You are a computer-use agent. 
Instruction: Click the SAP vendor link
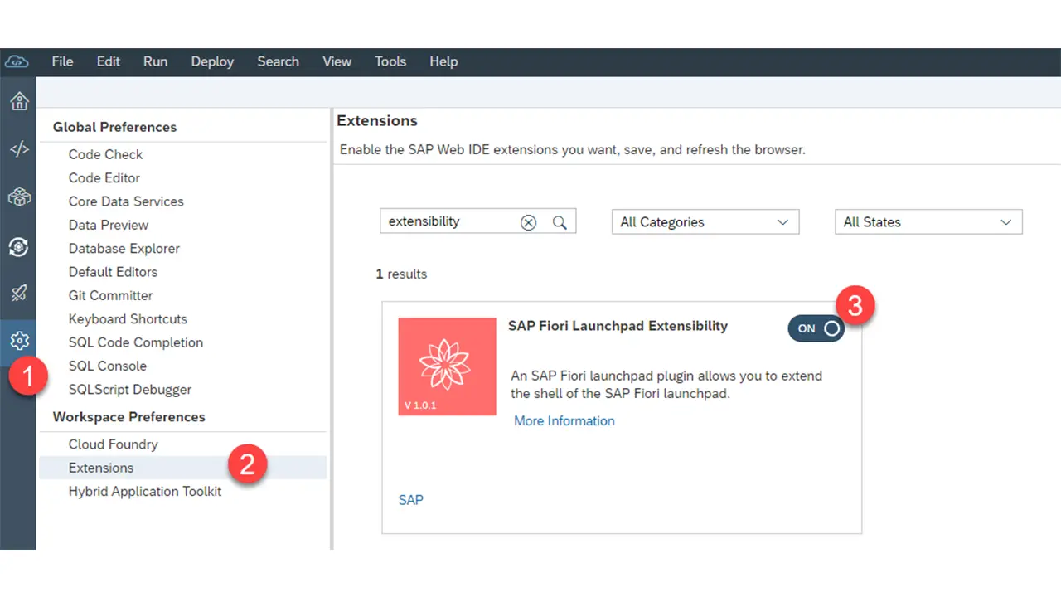coord(411,500)
